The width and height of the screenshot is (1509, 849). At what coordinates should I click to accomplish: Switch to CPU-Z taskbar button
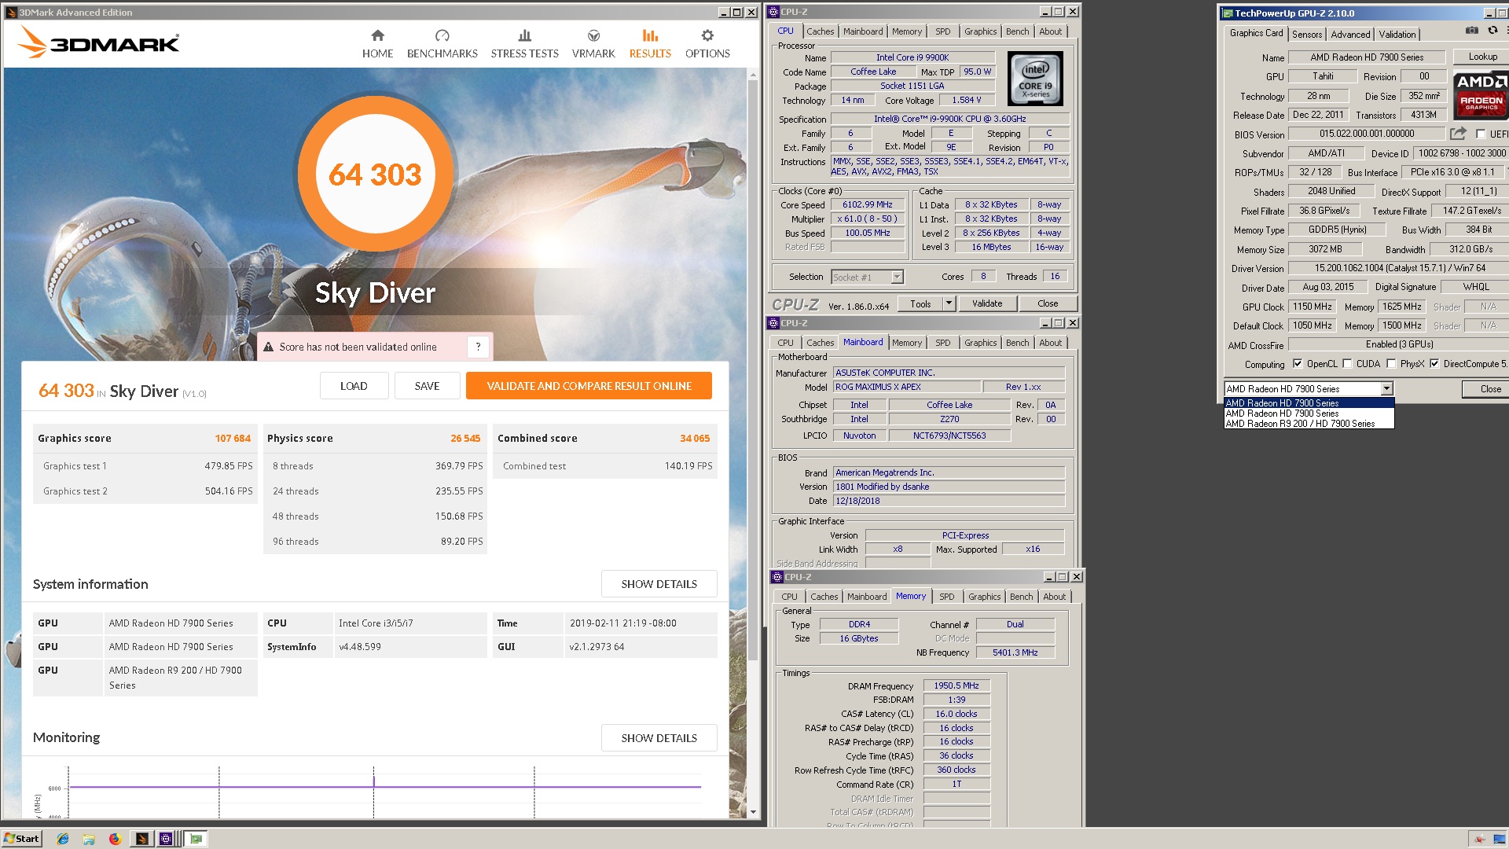166,839
